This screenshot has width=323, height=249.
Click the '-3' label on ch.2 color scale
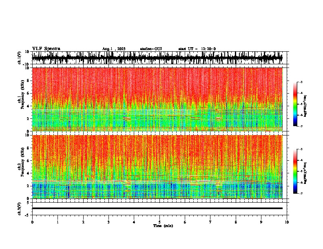[x=301, y=149]
